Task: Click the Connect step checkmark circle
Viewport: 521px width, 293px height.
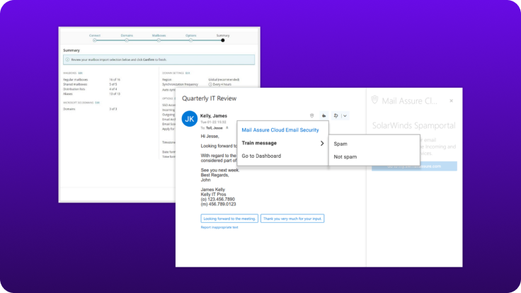Action: 95,40
